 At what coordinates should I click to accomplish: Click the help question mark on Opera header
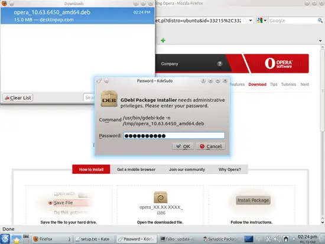[220, 64]
